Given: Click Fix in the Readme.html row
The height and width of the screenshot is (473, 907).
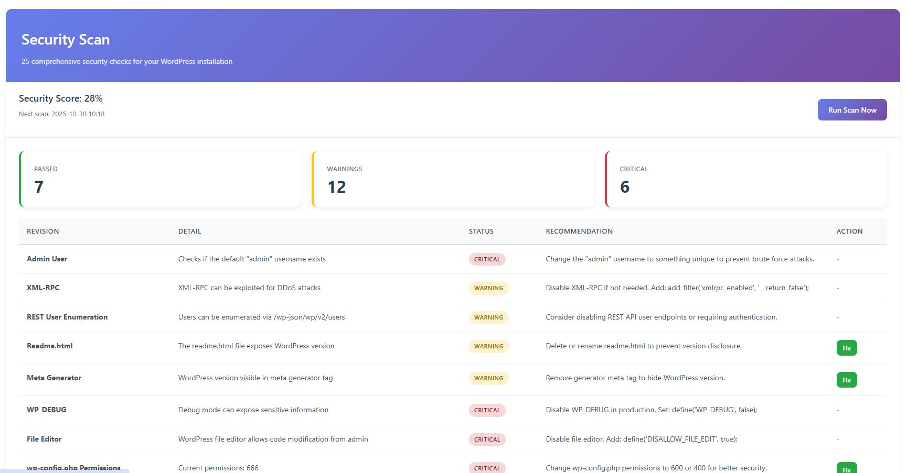Looking at the screenshot, I should tap(847, 348).
